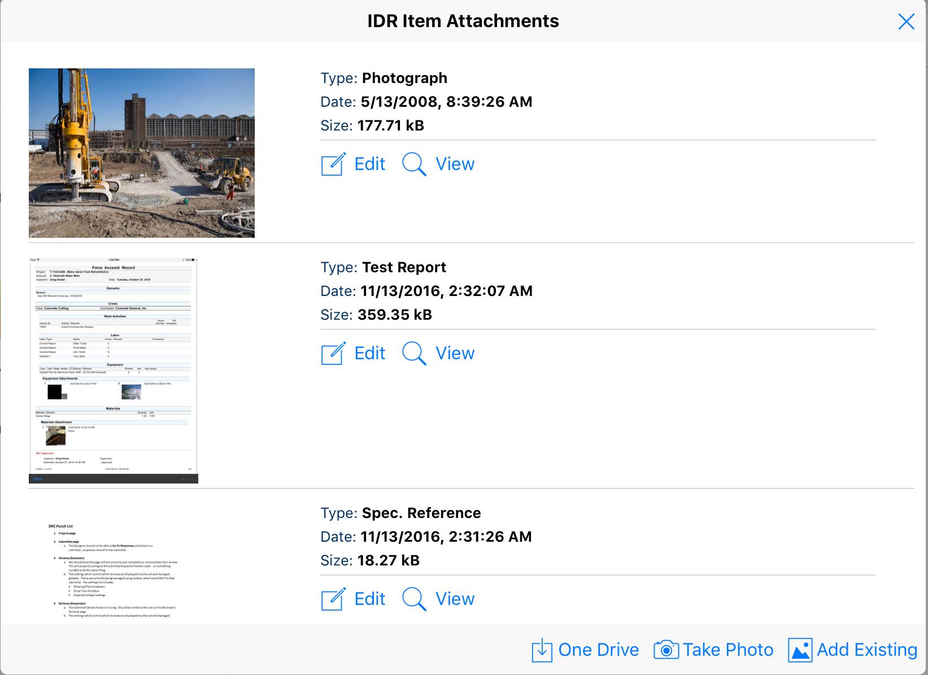Open the Force Account Record thumbnail
This screenshot has width=928, height=675.
click(114, 371)
